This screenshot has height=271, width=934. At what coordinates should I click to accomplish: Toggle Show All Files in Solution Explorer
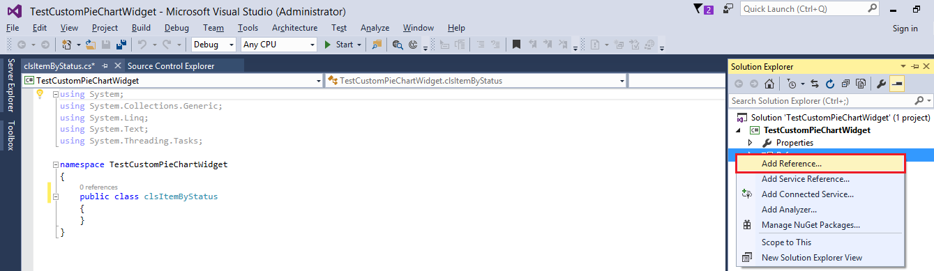[861, 84]
